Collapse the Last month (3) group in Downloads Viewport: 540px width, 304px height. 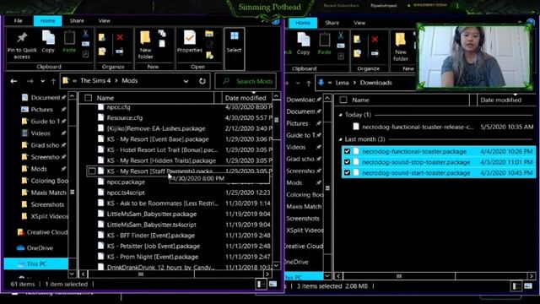340,139
